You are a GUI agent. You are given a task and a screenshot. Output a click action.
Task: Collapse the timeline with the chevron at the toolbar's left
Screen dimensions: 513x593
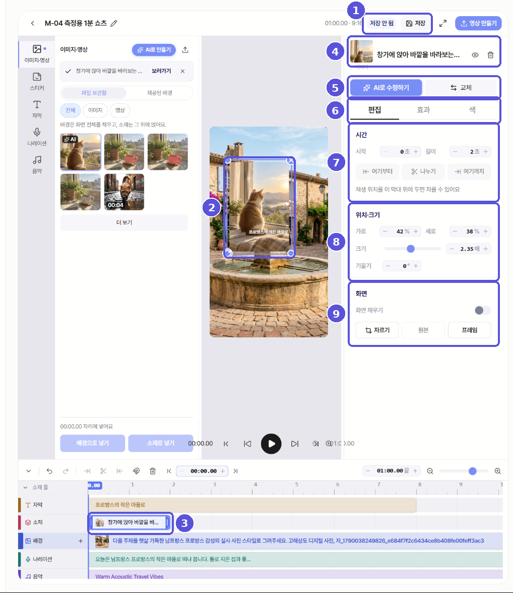click(x=28, y=471)
